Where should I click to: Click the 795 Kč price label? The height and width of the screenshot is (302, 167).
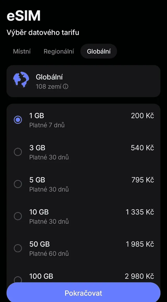point(143,180)
